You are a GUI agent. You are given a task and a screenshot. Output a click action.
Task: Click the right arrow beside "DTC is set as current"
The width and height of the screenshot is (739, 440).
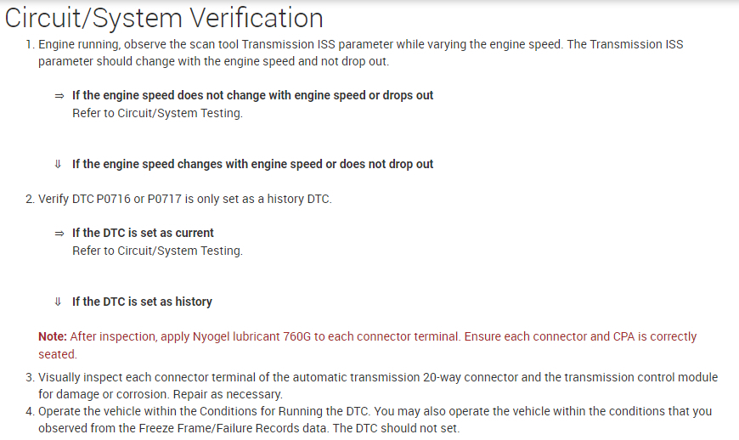click(59, 233)
